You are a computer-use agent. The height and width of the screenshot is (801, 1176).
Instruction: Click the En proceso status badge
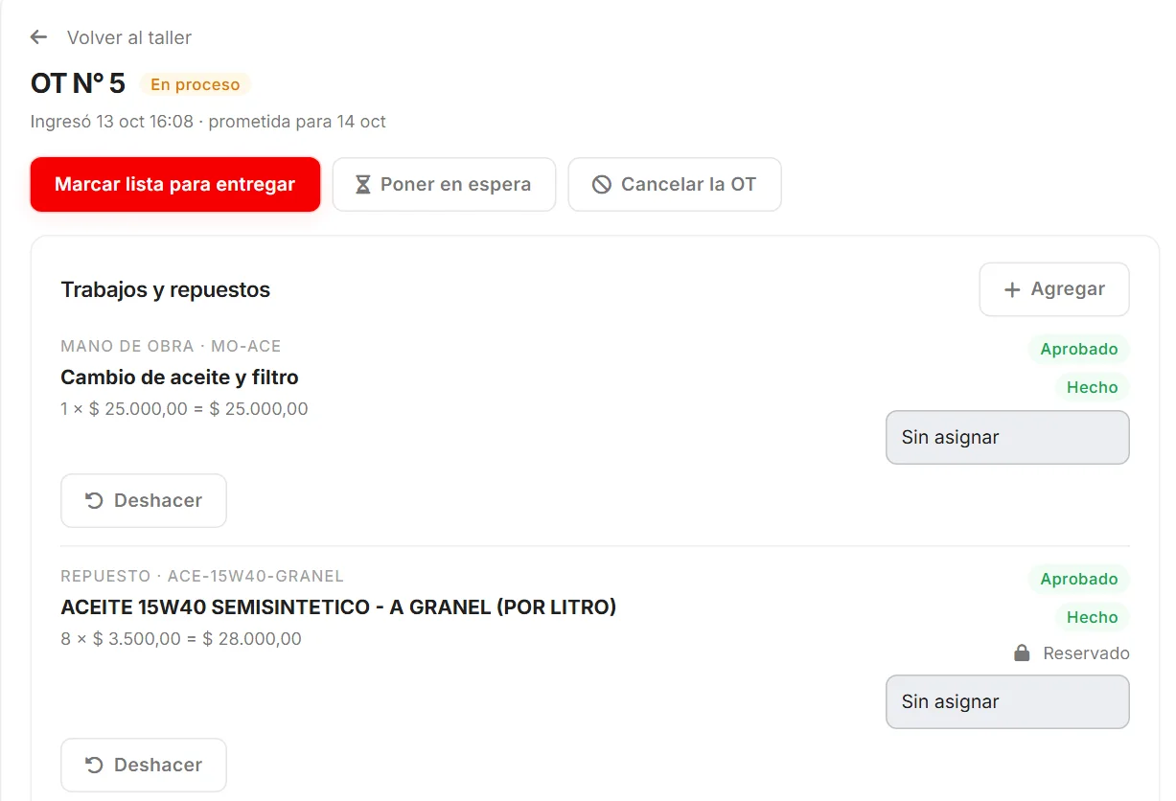pyautogui.click(x=196, y=84)
